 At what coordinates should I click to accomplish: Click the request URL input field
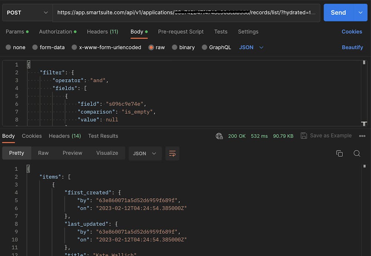click(x=186, y=13)
